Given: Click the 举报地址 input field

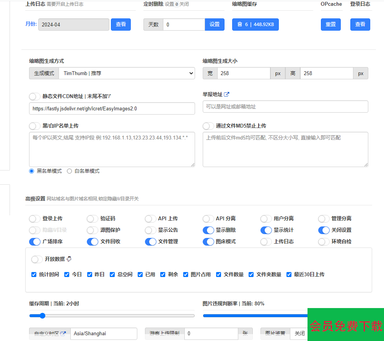Looking at the screenshot, I should [285, 107].
